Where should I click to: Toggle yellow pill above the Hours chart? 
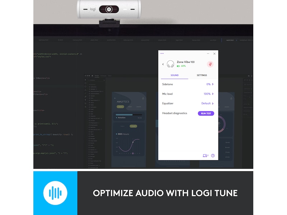tap(133, 126)
